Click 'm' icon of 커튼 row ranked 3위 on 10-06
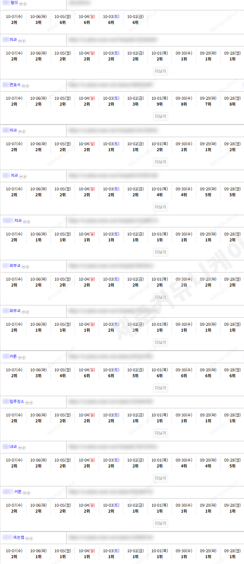Image resolution: width=244 pixels, height=564 pixels. pos(21,357)
